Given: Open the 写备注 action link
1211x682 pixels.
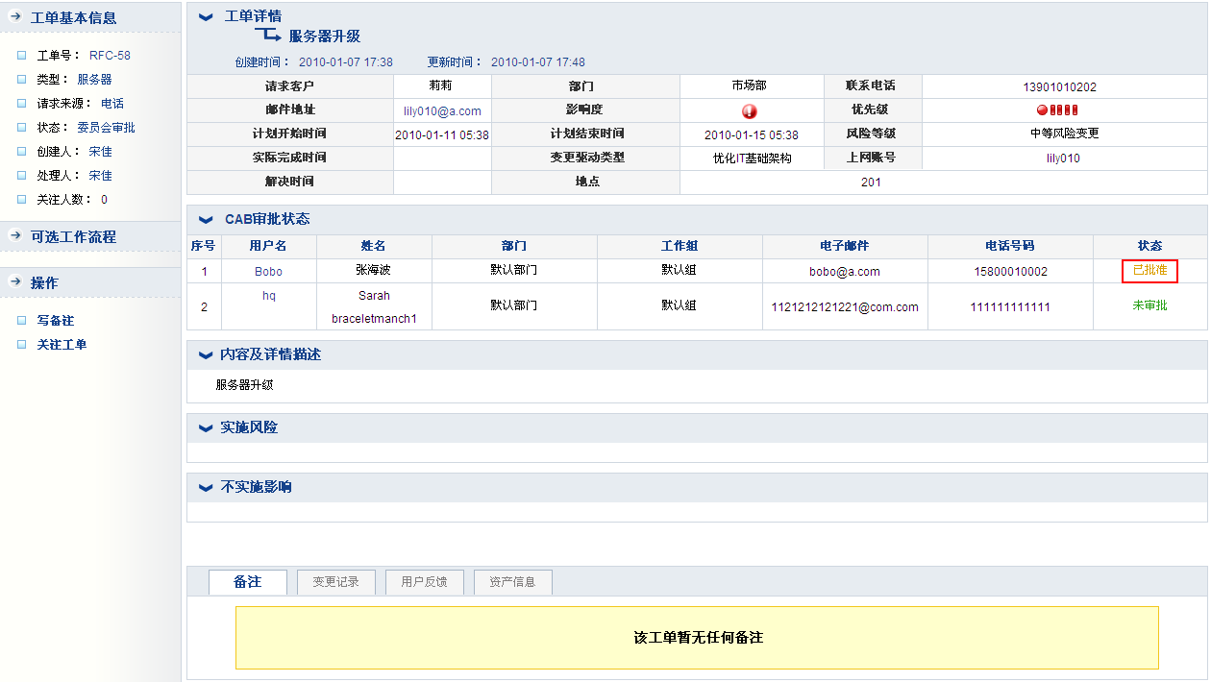Looking at the screenshot, I should click(x=56, y=320).
